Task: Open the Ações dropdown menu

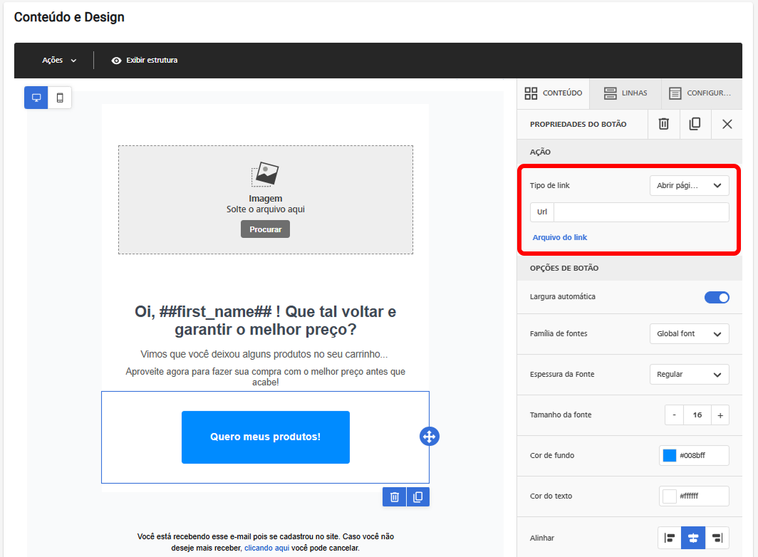Action: (x=59, y=61)
